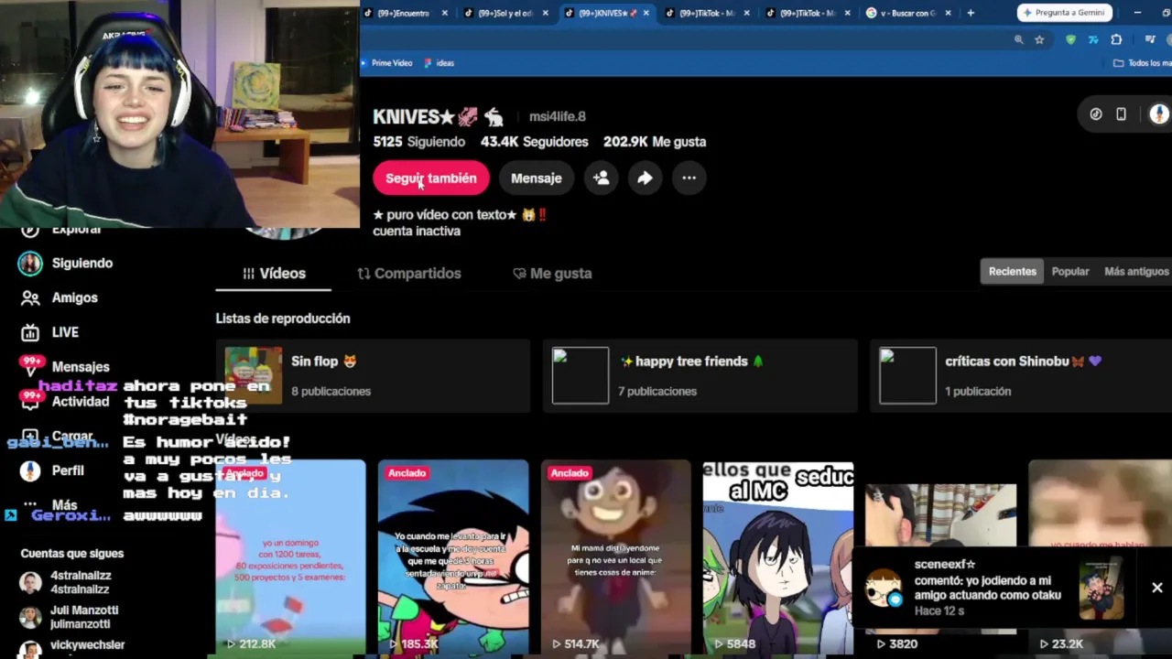Screen dimensions: 1172x659
Task: Click the phone icon in the top-right pill
Action: (1121, 114)
